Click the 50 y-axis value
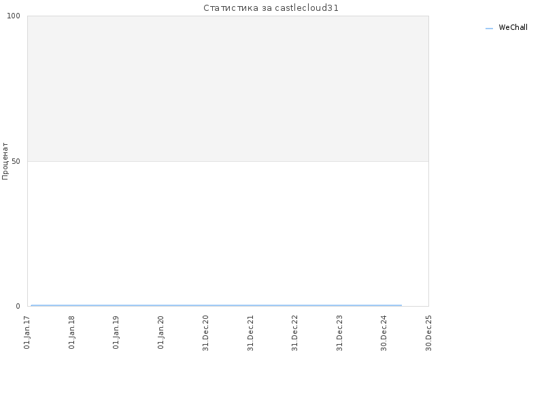Screen dimensions: 544x408 [16, 161]
